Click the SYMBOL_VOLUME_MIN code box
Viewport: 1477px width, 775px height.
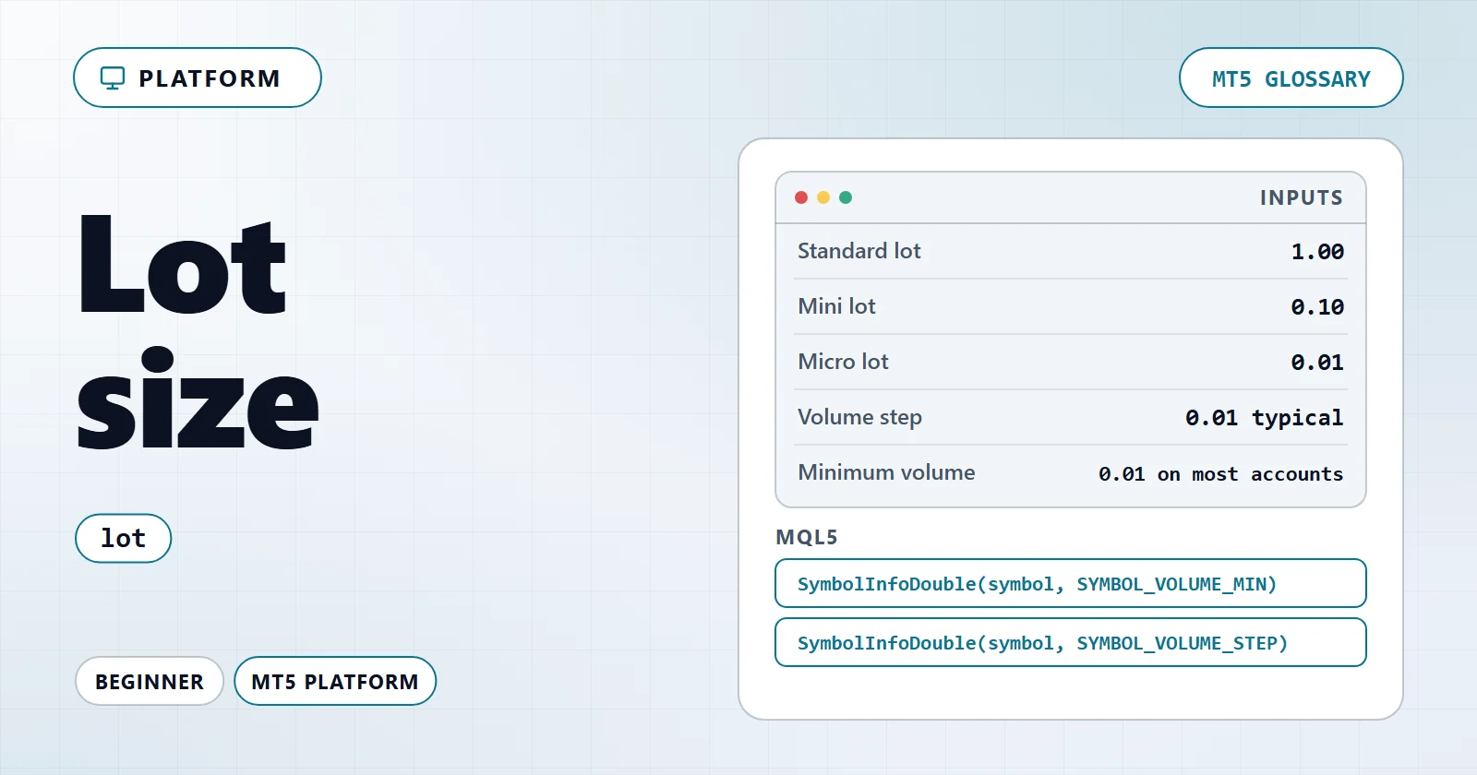[1071, 583]
